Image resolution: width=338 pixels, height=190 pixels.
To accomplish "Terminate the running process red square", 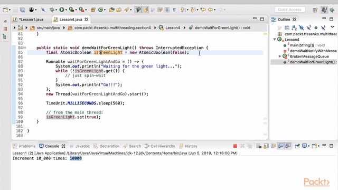I will pyautogui.click(x=235, y=146).
